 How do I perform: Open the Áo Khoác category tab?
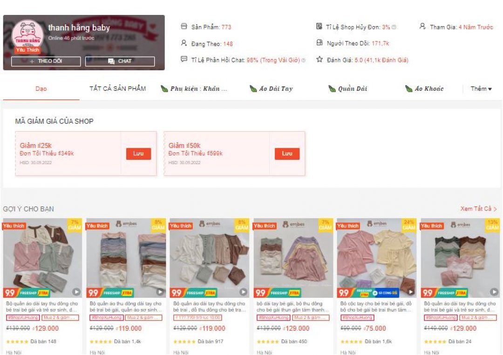(x=424, y=89)
